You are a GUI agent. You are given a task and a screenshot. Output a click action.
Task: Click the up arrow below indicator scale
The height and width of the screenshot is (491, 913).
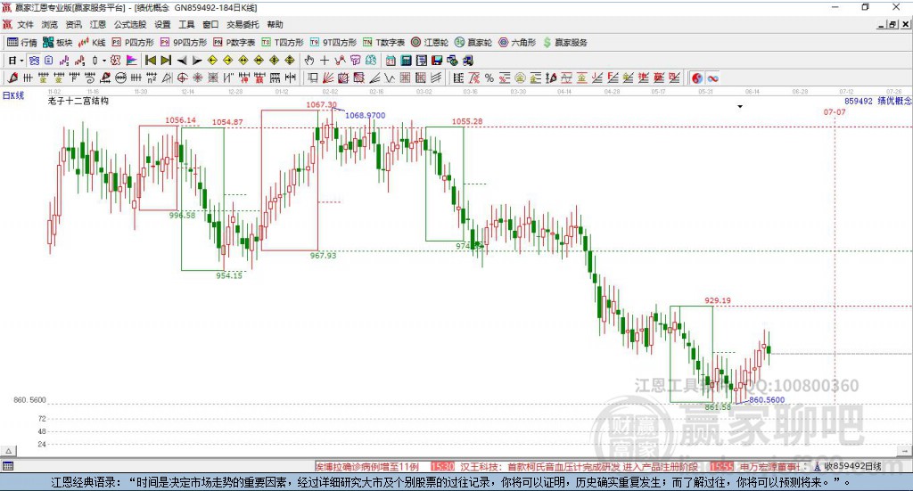pos(9,451)
